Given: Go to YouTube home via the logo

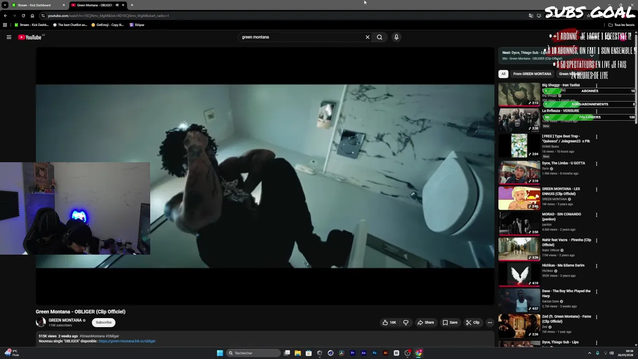Looking at the screenshot, I should pos(30,37).
